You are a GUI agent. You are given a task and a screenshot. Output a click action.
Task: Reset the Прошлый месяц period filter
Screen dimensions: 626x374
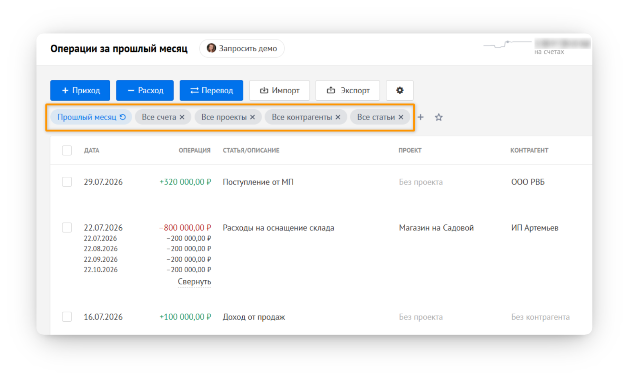[x=123, y=117]
